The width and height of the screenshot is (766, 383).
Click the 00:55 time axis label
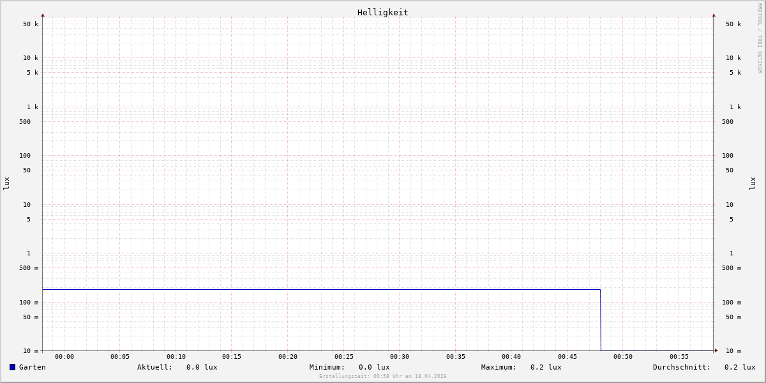[679, 357]
